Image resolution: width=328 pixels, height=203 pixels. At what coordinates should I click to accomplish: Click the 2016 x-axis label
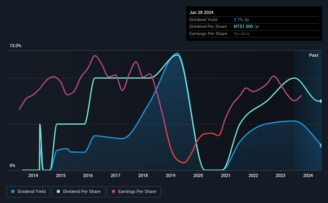click(x=88, y=175)
